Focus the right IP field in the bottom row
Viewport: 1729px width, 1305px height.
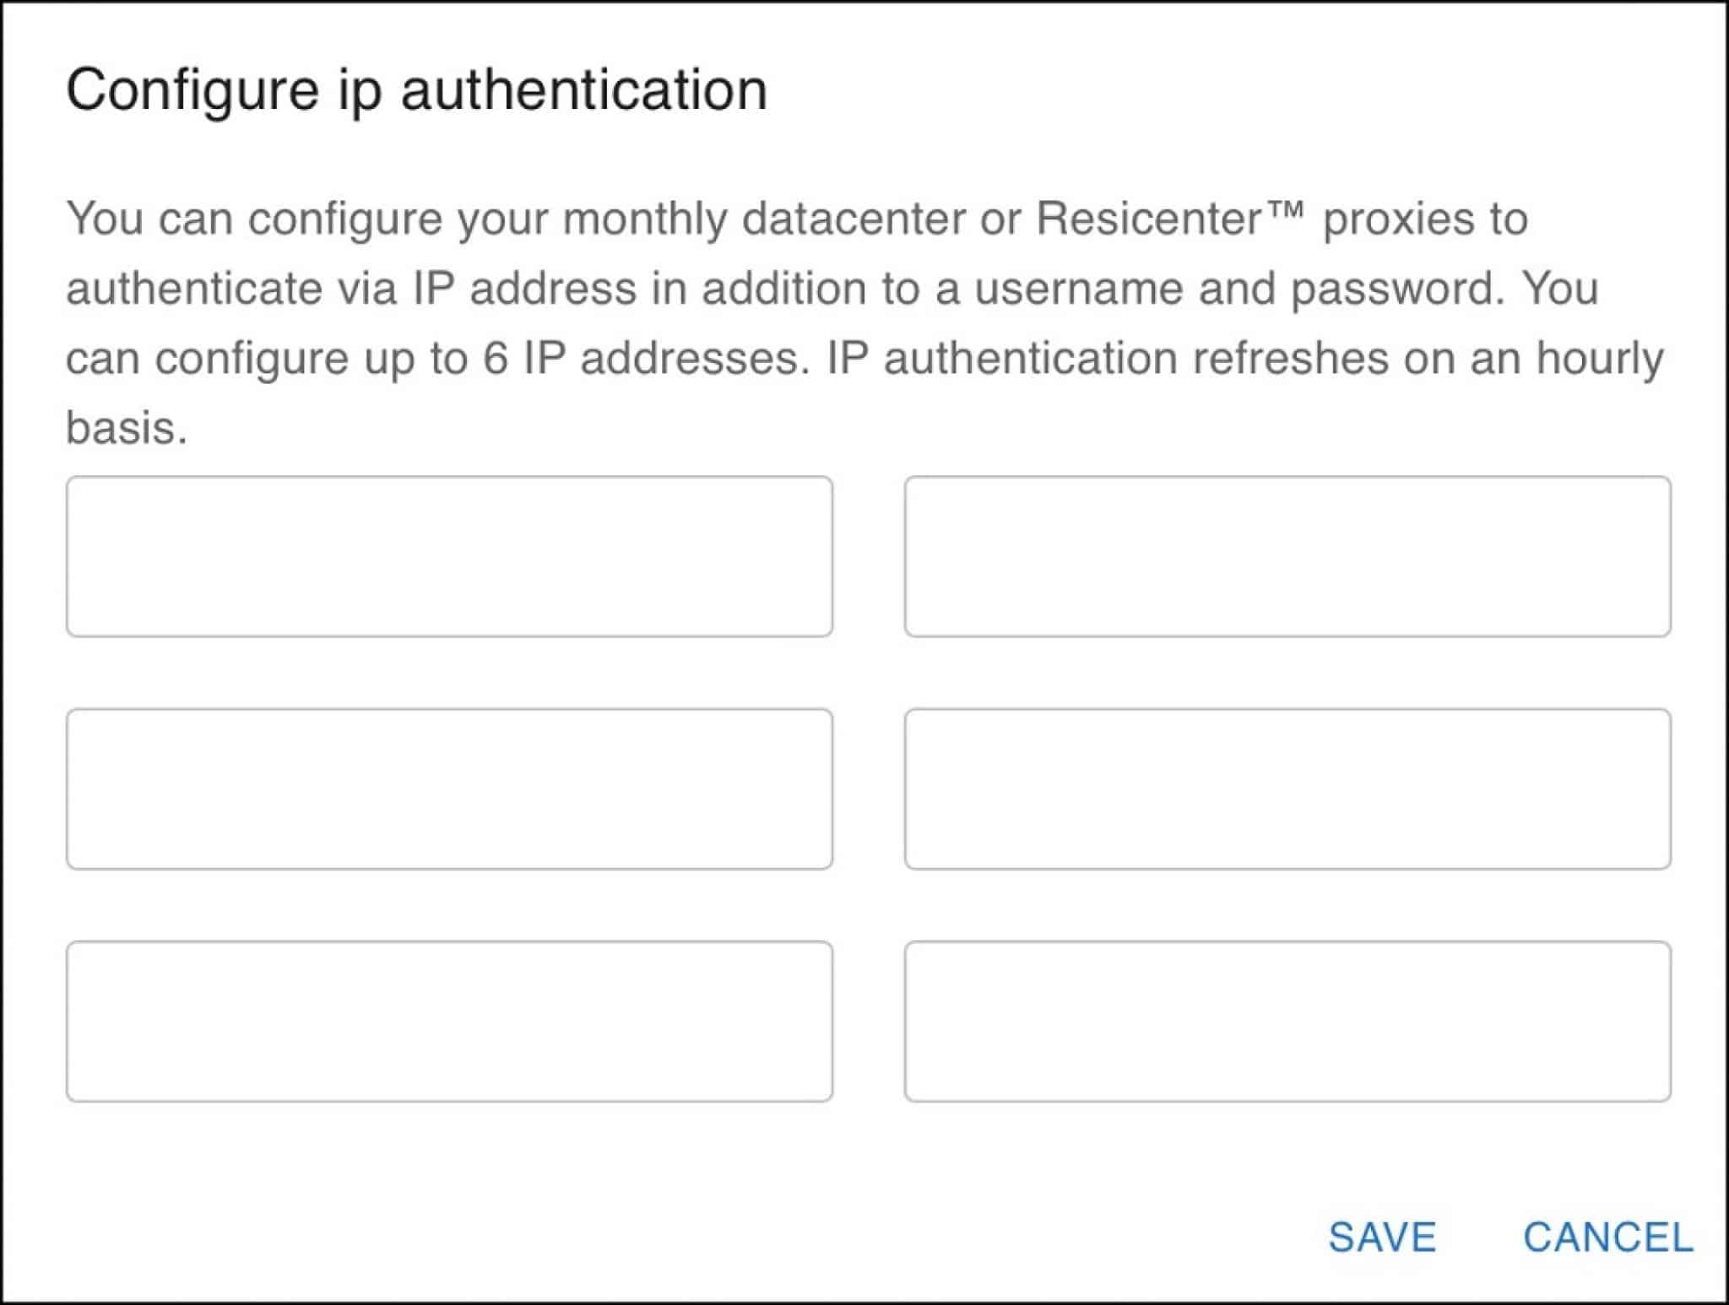click(1287, 1021)
